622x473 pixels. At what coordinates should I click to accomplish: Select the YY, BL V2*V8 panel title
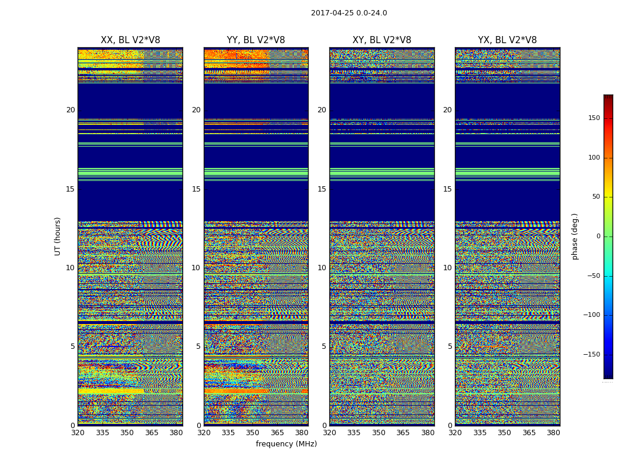click(256, 40)
